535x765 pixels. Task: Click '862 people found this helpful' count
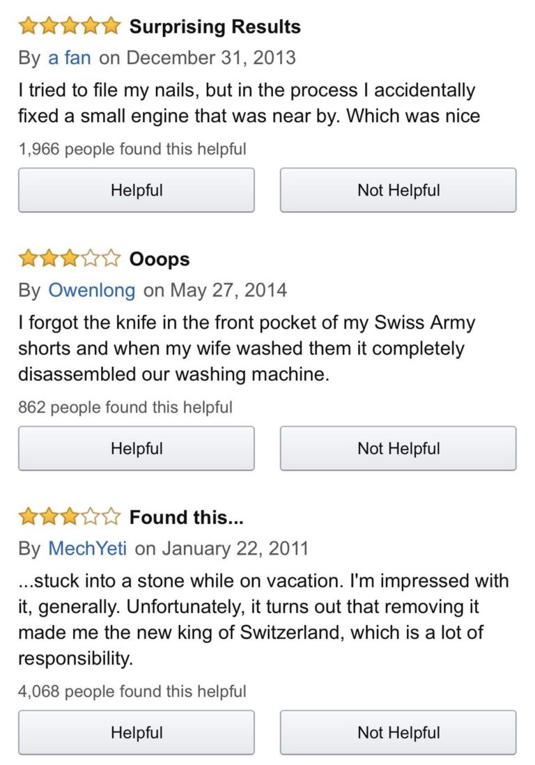click(125, 407)
